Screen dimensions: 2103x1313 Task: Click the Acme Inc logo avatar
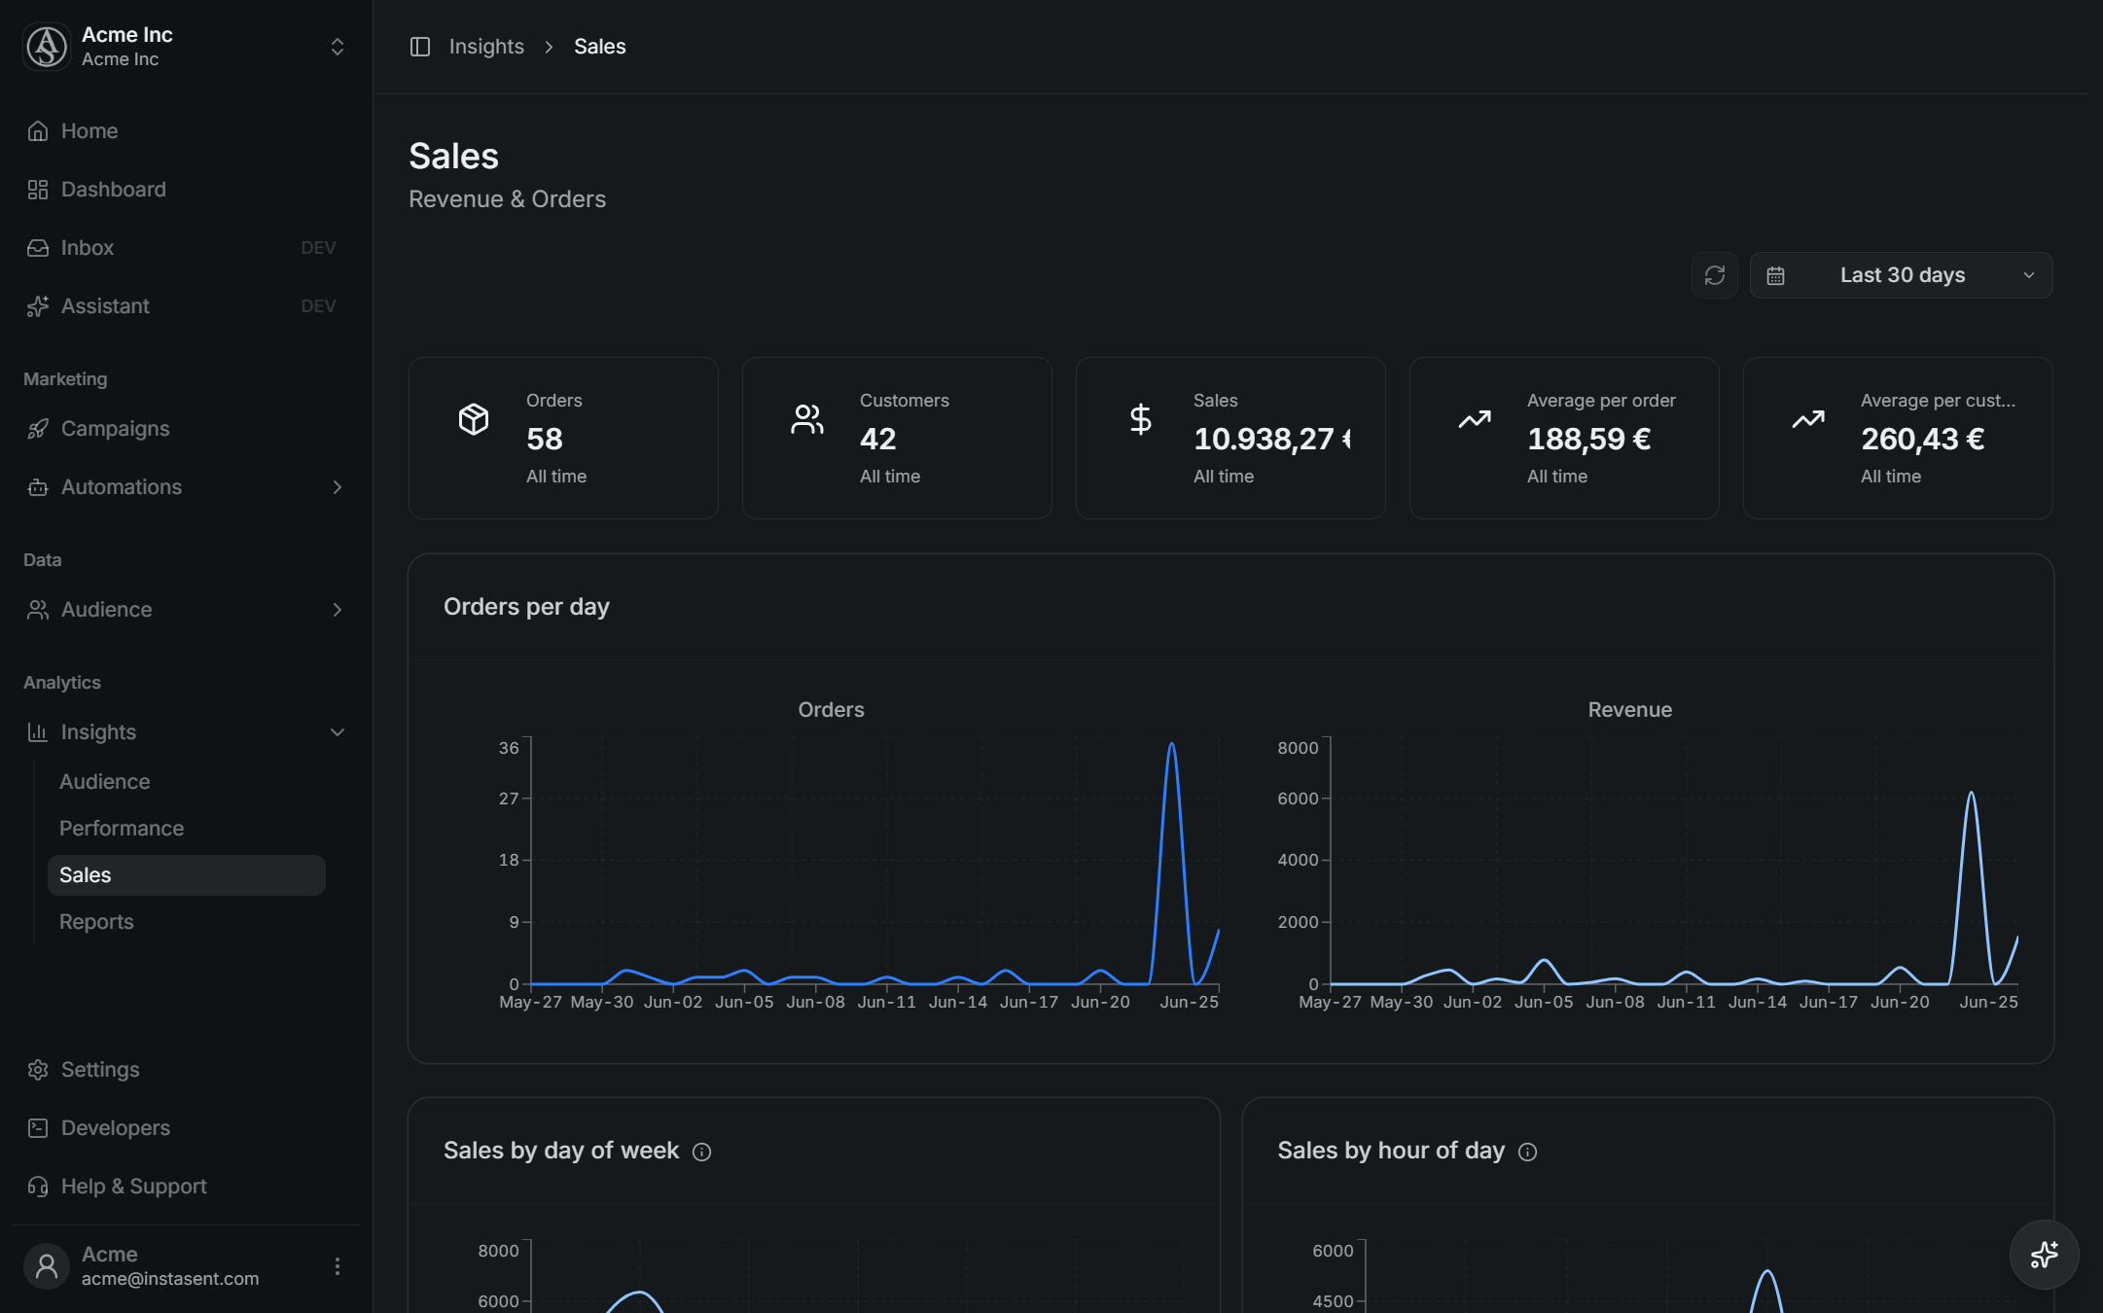pyautogui.click(x=47, y=47)
